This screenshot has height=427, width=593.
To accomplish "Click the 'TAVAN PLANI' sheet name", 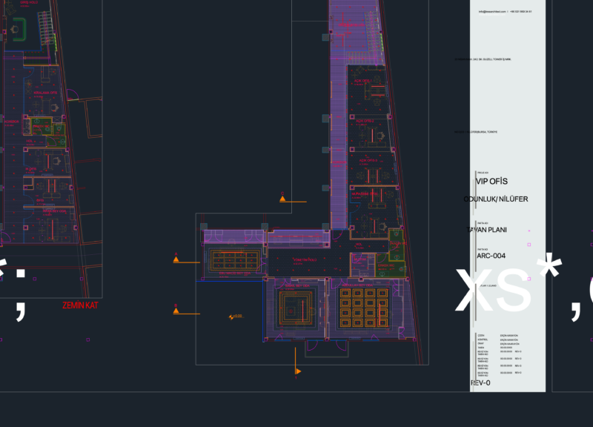I will pos(486,230).
